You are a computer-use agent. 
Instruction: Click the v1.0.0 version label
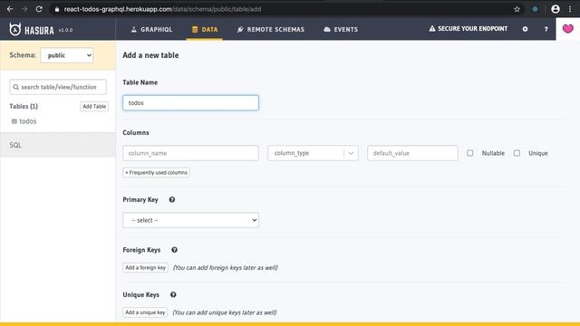click(x=65, y=30)
